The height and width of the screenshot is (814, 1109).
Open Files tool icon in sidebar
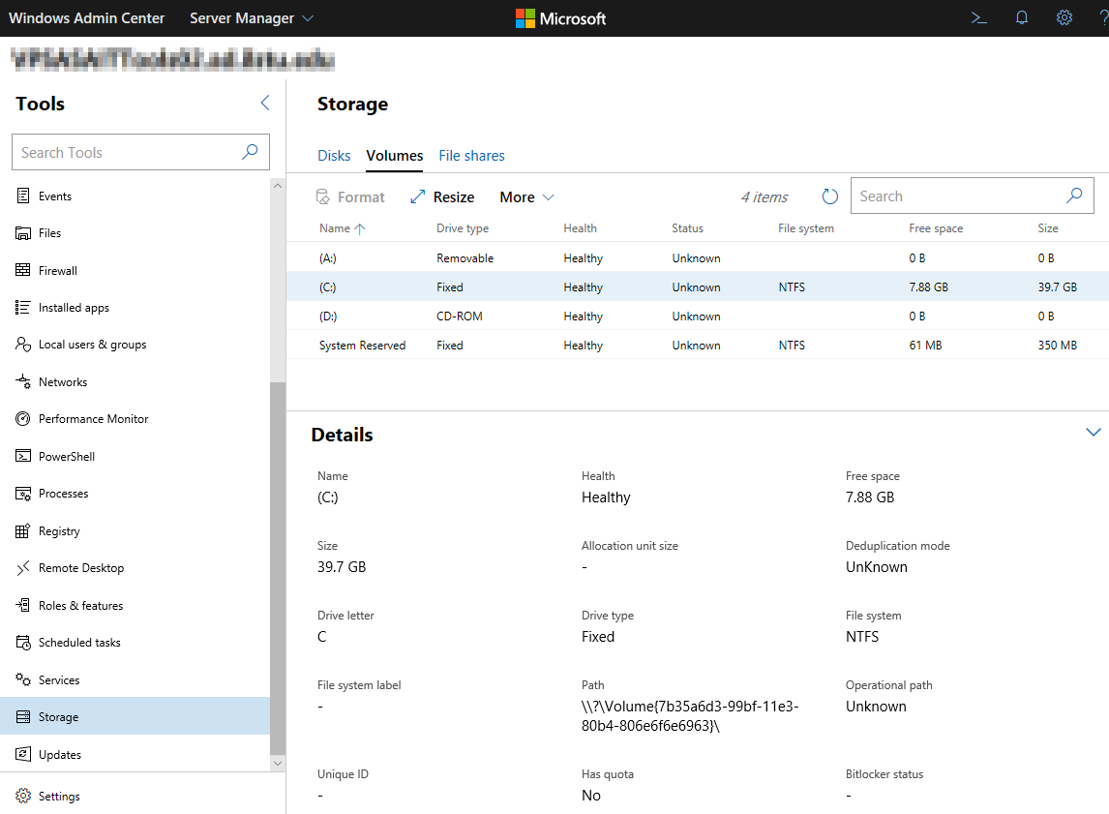(x=23, y=233)
